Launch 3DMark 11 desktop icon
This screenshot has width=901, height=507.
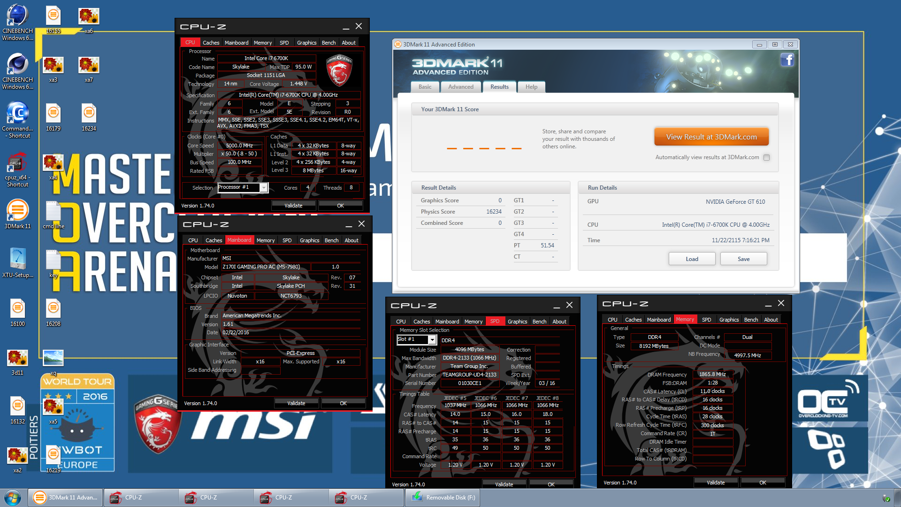tap(17, 214)
